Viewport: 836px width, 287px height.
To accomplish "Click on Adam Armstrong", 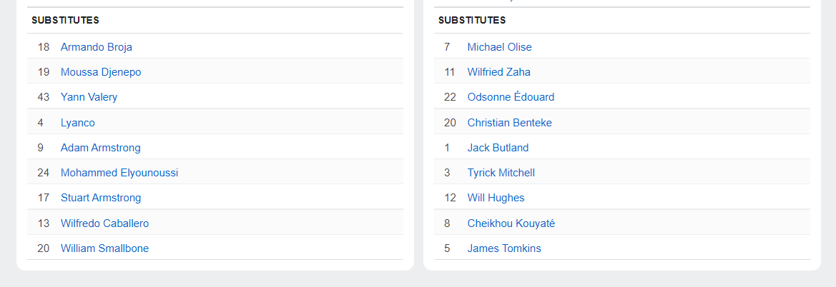I will coord(101,148).
